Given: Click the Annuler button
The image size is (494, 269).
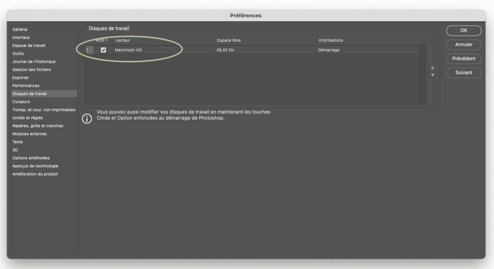Looking at the screenshot, I should pyautogui.click(x=464, y=44).
